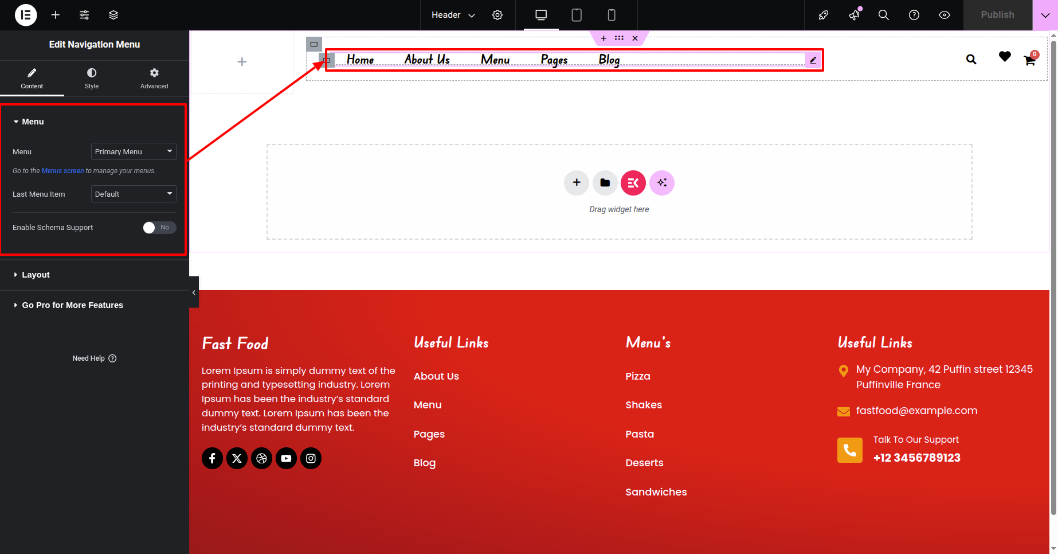This screenshot has height=554, width=1058.
Task: Click the header search magnifier icon
Action: [971, 59]
